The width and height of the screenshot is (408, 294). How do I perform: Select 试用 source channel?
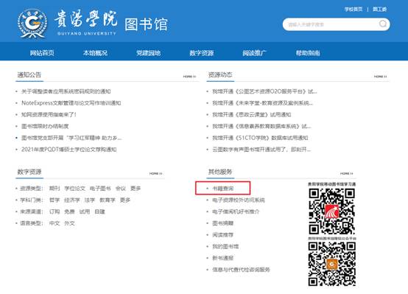(x=85, y=211)
